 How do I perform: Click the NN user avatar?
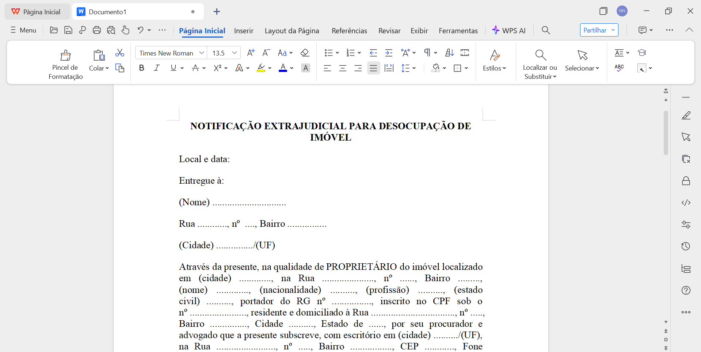[x=622, y=11]
